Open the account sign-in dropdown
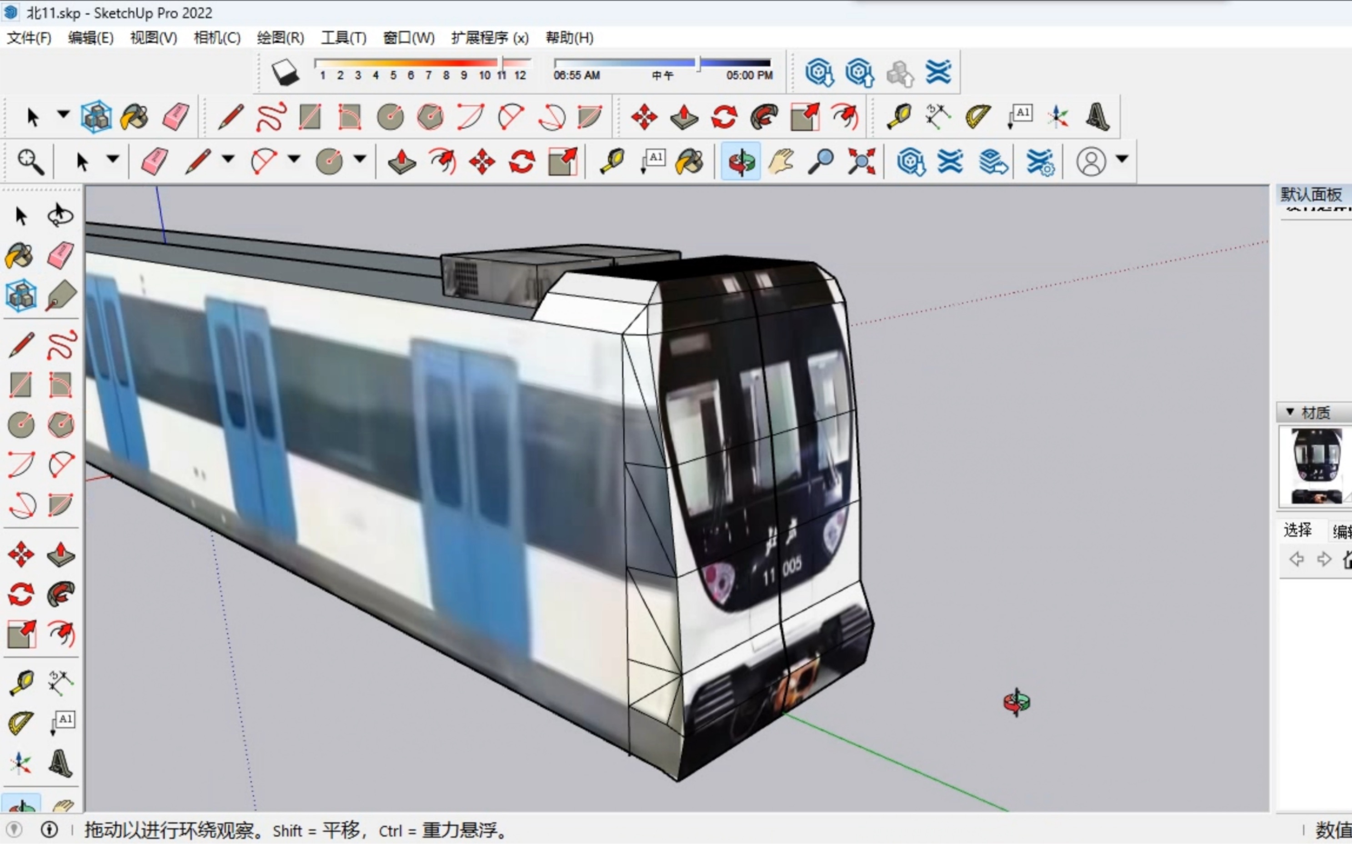This screenshot has width=1352, height=844. [x=1122, y=160]
